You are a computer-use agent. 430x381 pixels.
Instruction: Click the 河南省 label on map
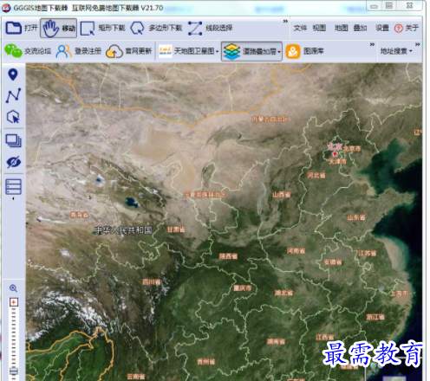pyautogui.click(x=296, y=250)
